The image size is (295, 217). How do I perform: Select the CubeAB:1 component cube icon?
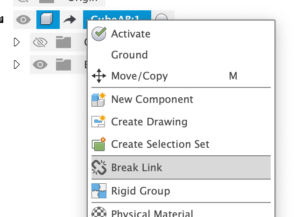click(x=47, y=20)
